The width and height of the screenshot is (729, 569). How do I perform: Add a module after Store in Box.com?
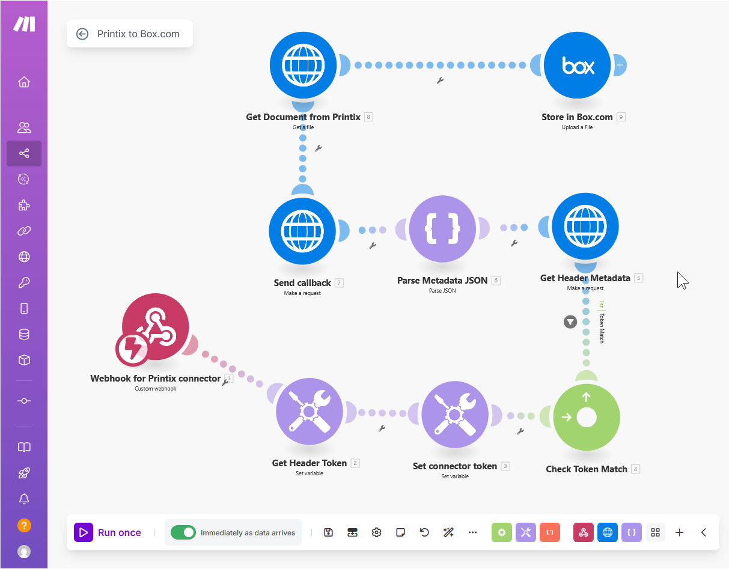(620, 65)
